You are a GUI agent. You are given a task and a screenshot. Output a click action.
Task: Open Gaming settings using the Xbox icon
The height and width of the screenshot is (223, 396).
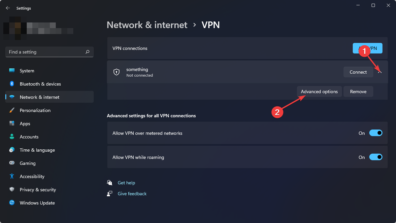tap(12, 163)
